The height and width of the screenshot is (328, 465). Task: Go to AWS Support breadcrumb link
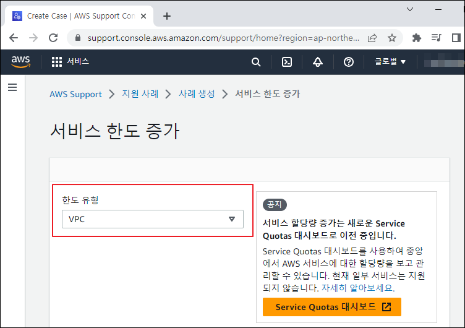(x=75, y=94)
